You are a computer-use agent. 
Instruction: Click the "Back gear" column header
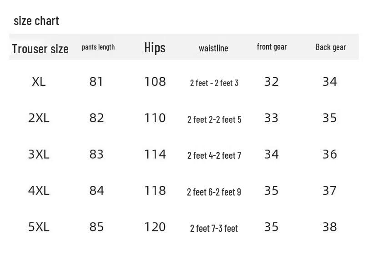tap(331, 47)
